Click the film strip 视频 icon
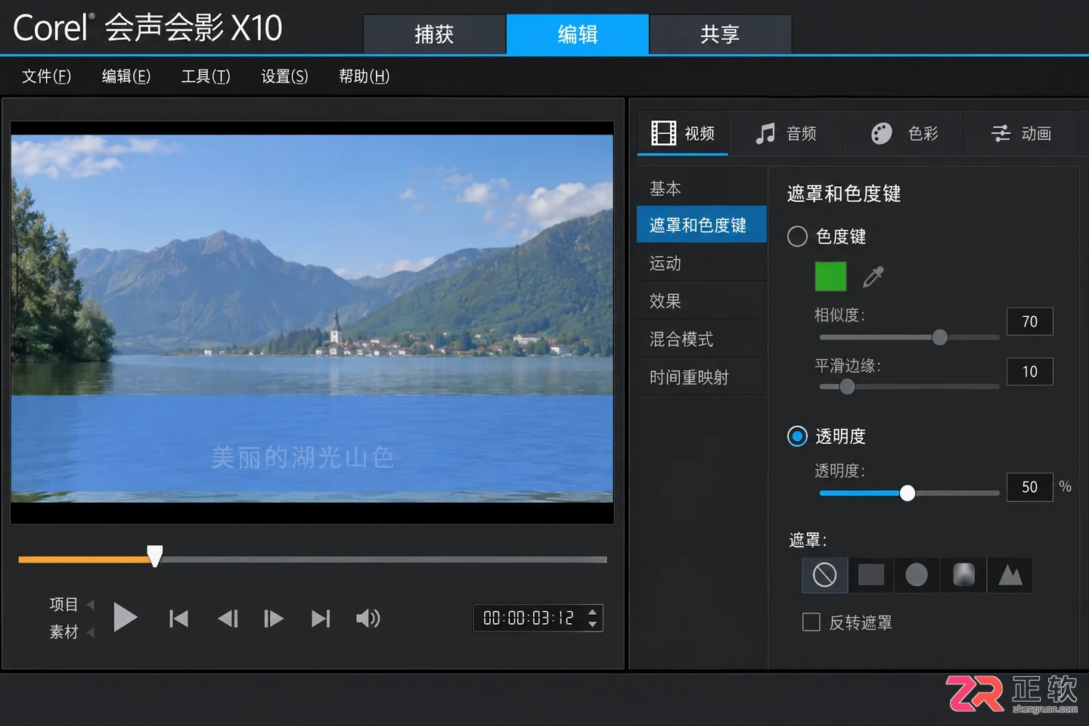1089x726 pixels. (x=663, y=133)
